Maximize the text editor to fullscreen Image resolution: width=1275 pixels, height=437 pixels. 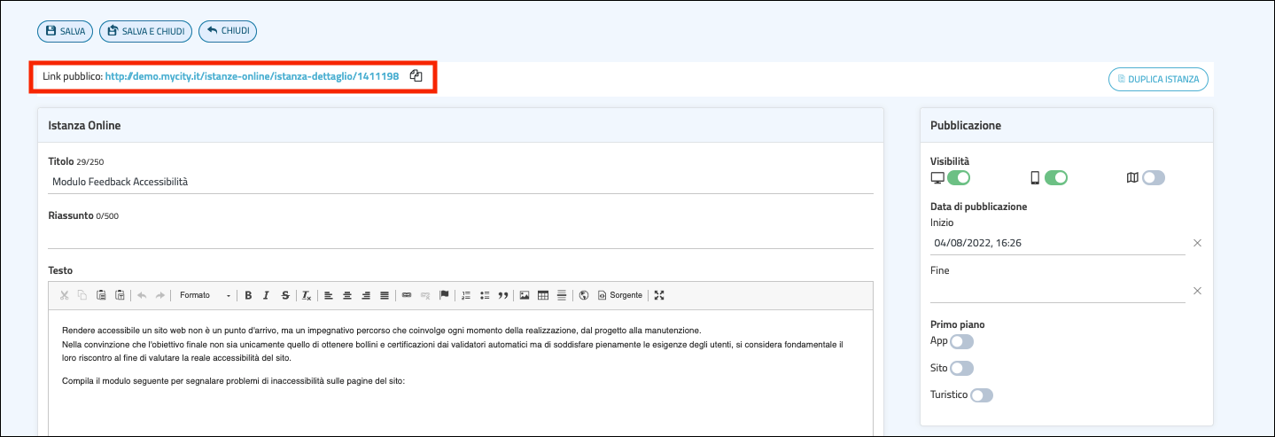pos(658,295)
